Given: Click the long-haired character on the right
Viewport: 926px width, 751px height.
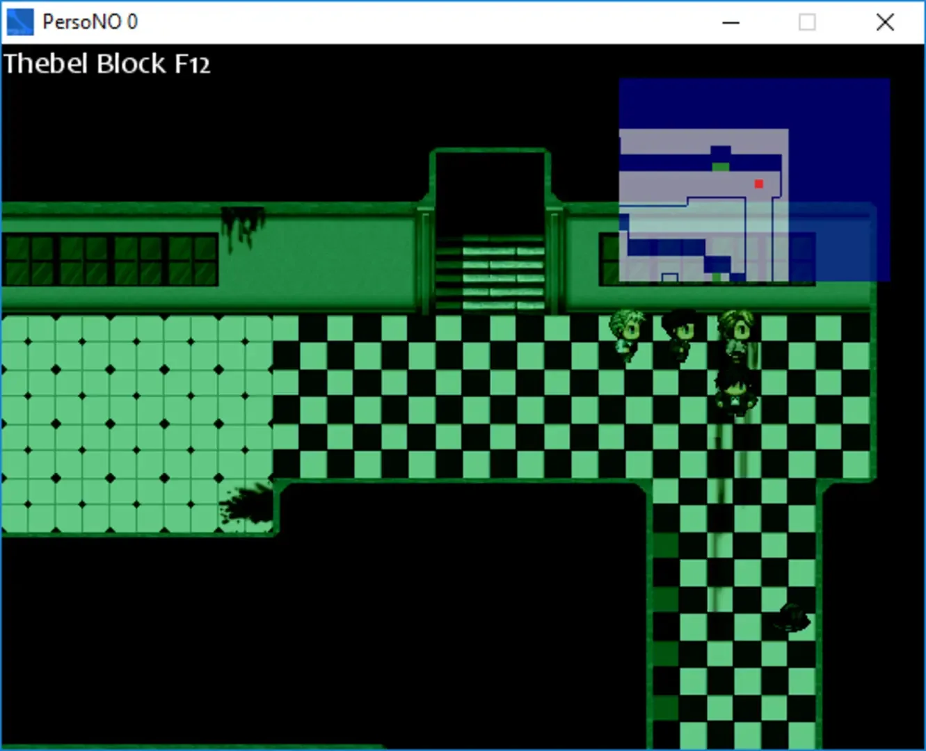Looking at the screenshot, I should (736, 334).
